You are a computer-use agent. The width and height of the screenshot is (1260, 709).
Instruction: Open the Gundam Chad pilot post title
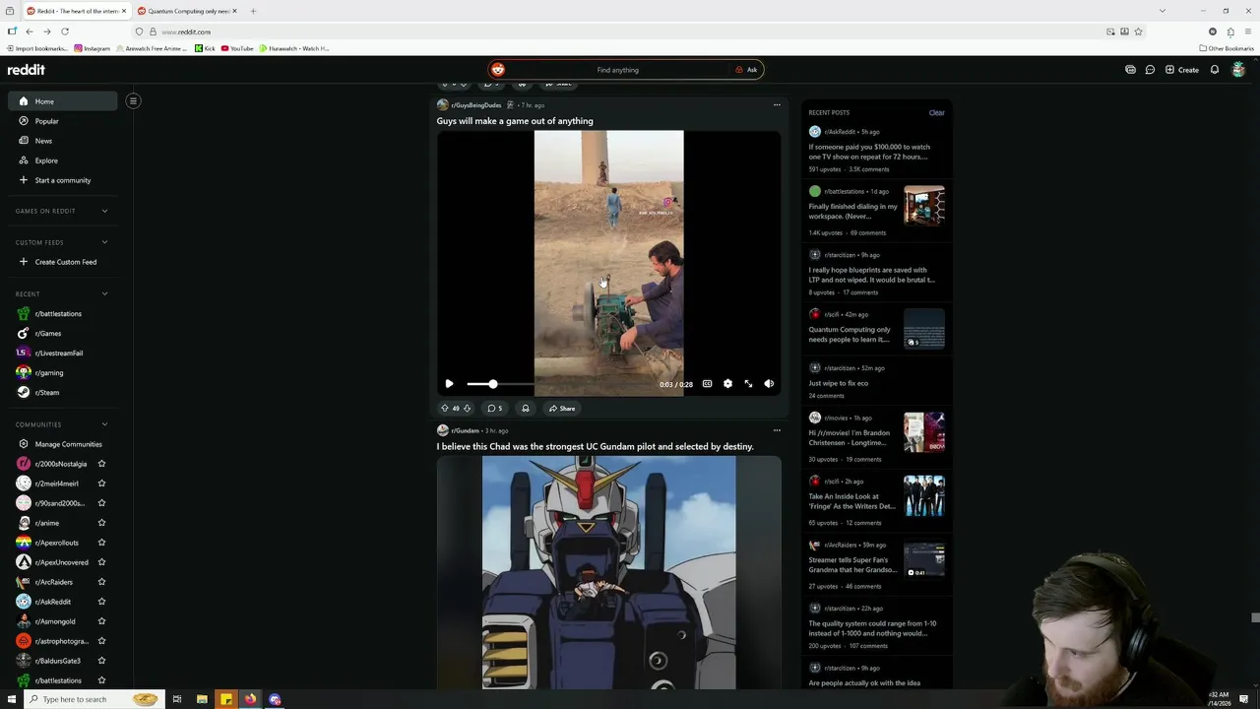click(x=595, y=446)
